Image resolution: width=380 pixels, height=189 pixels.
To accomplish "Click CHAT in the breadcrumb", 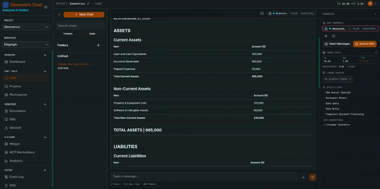I will tap(99, 4).
